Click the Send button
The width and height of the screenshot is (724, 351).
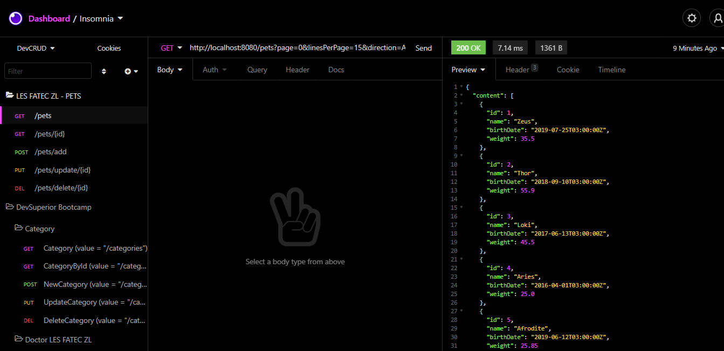[x=424, y=47]
